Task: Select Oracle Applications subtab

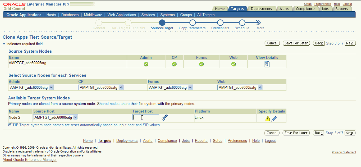Action: click(24, 15)
